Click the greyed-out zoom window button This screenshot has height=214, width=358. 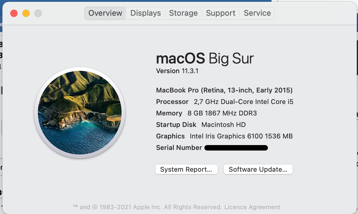38,13
